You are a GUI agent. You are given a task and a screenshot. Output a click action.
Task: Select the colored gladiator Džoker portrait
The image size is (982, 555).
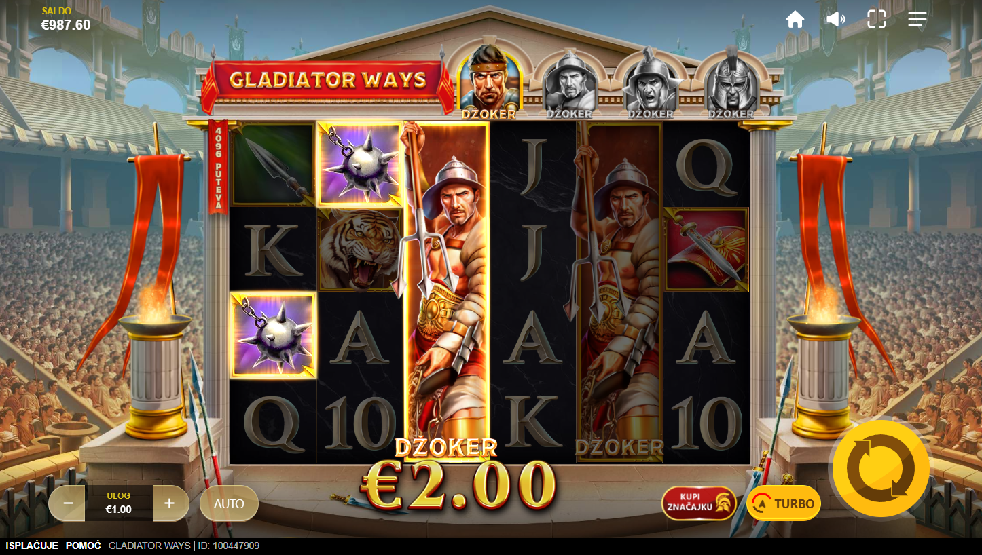489,81
